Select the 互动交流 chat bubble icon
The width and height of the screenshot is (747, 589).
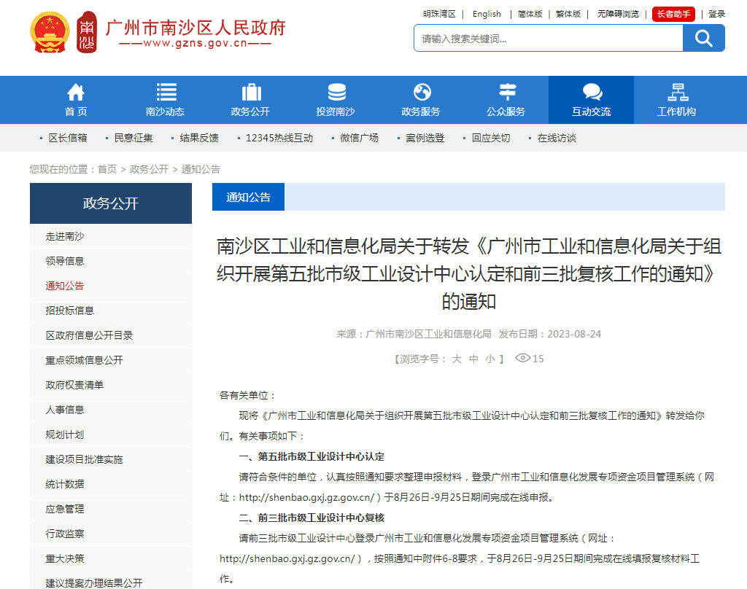pyautogui.click(x=592, y=93)
